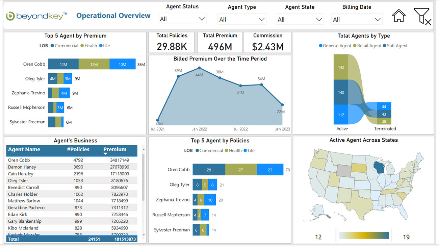Click the beyondkey company logo

[36, 15]
